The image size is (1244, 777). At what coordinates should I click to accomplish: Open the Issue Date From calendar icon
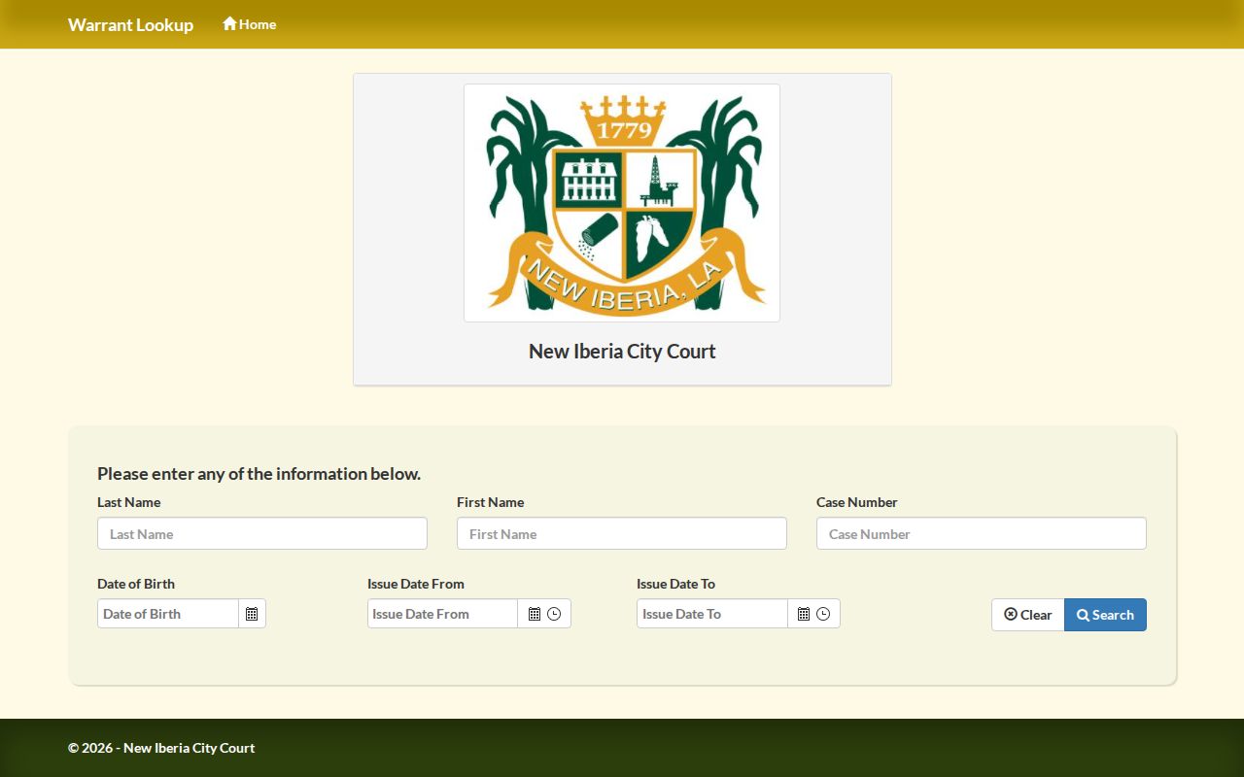click(x=535, y=614)
